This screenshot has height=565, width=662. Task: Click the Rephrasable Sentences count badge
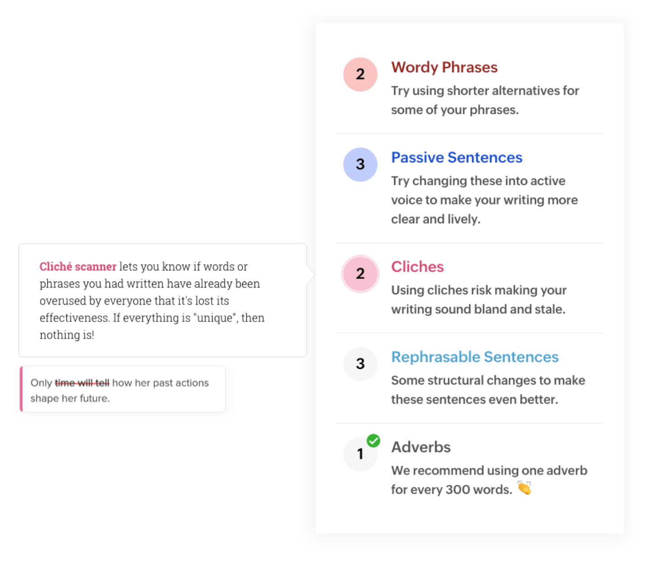360,364
